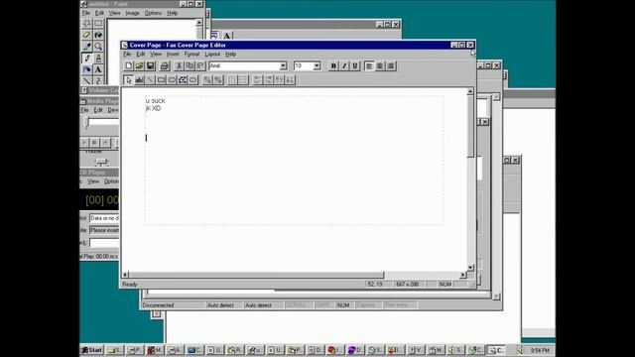The width and height of the screenshot is (635, 357).
Task: Choose the Select pointer drawing tool
Action: click(x=128, y=80)
